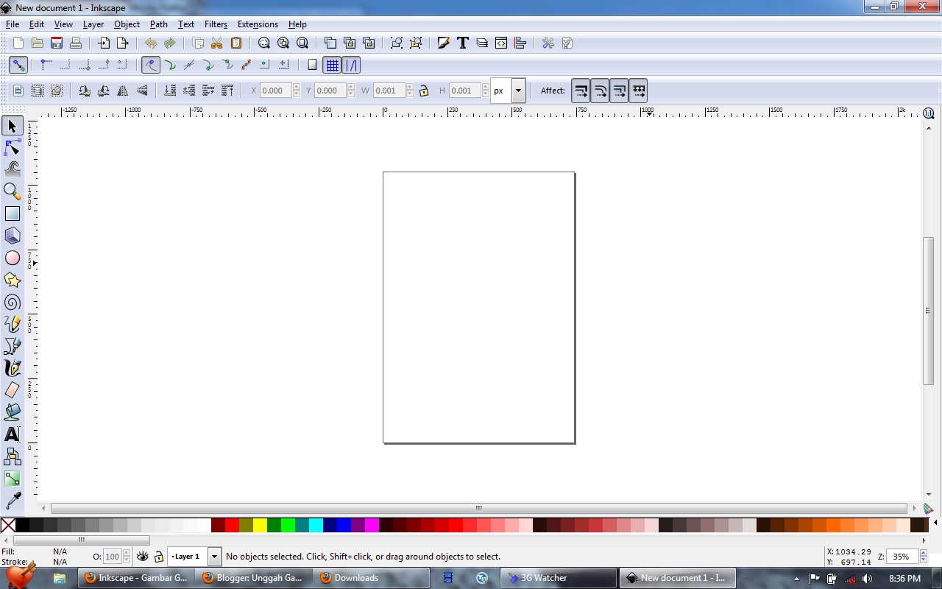Select the Star tool
942x589 pixels.
[12, 280]
